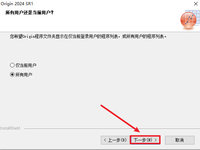Screen dimensions: 200x150
Task: Click the horizontal divider beside InstallShield
Action: [x=112, y=129]
